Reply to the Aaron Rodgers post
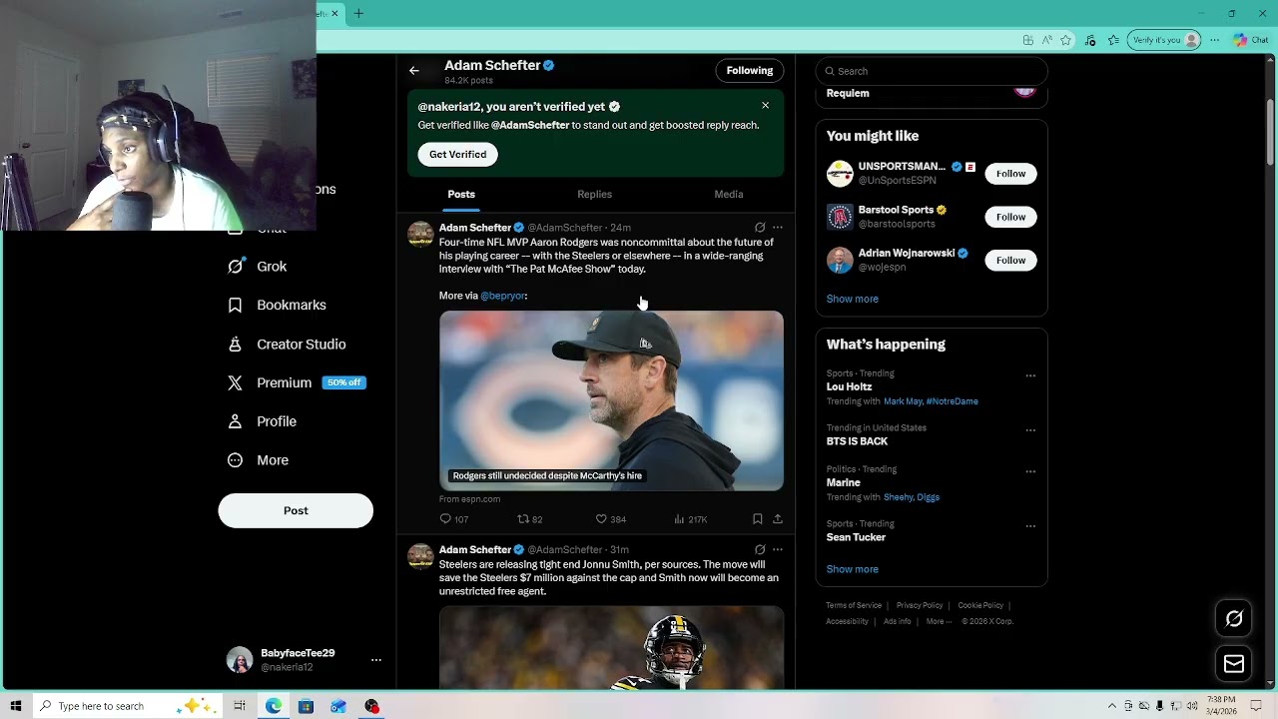The height and width of the screenshot is (719, 1278). pyautogui.click(x=453, y=519)
